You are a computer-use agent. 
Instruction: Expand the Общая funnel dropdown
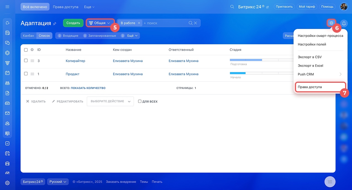100,23
